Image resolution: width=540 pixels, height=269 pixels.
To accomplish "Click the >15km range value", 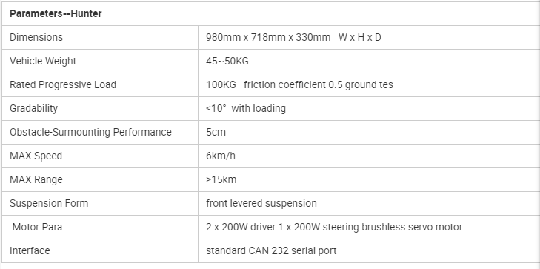I will point(221,180).
